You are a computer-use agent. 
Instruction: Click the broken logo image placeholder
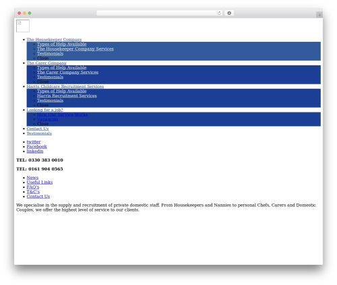pos(23,26)
